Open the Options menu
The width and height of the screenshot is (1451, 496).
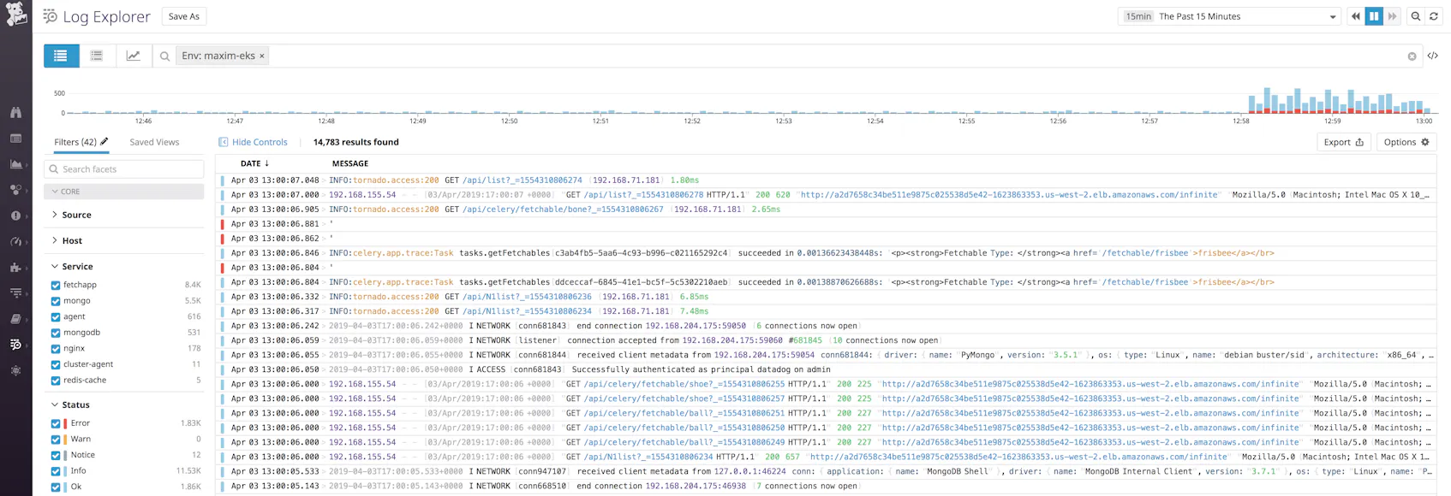click(x=1406, y=142)
